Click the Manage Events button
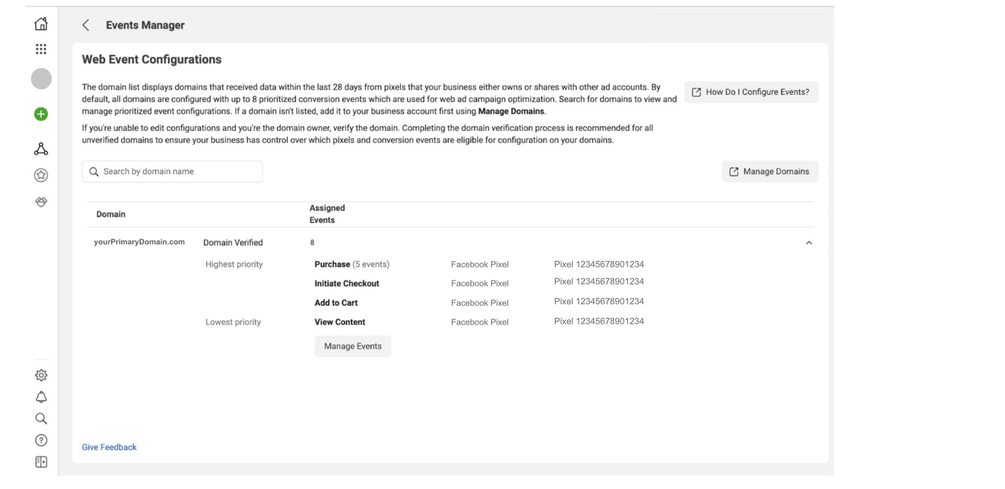This screenshot has height=489, width=1005. (x=352, y=347)
